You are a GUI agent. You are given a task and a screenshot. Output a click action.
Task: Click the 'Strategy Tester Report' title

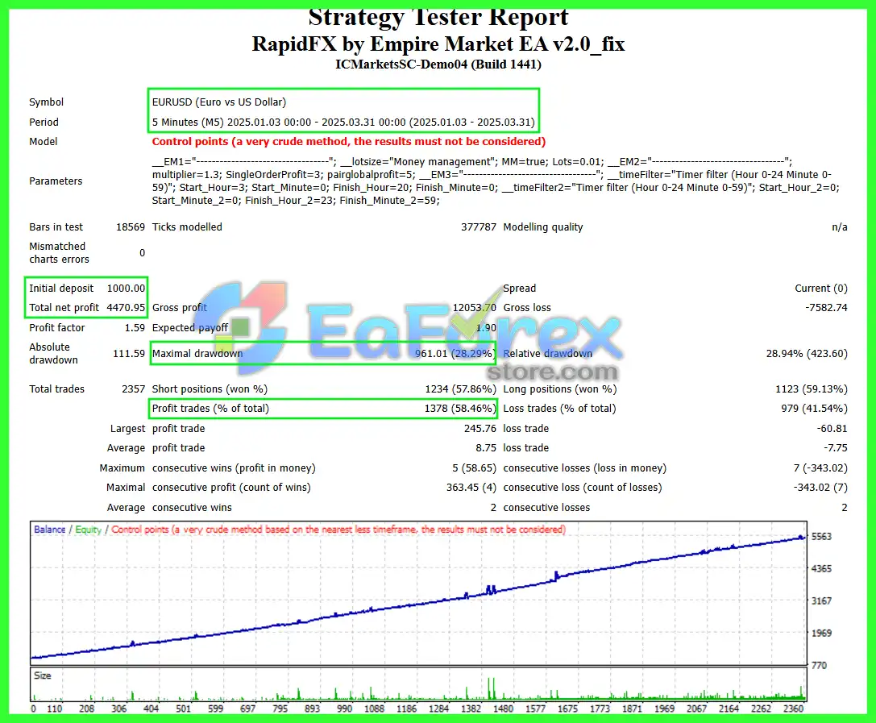438,17
